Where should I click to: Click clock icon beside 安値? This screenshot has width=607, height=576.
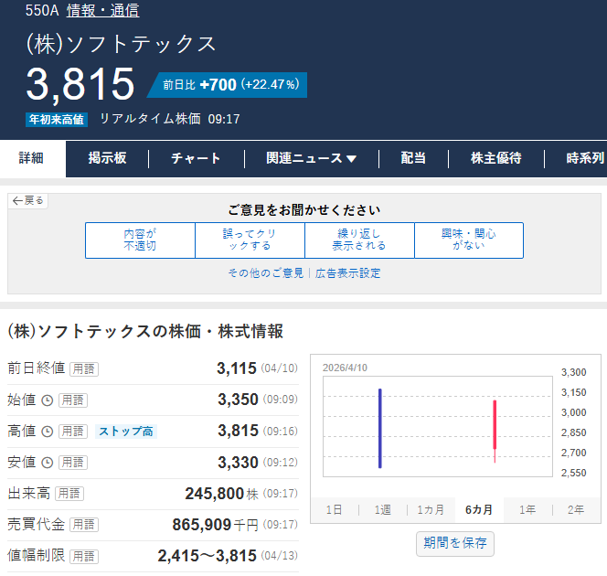48,463
